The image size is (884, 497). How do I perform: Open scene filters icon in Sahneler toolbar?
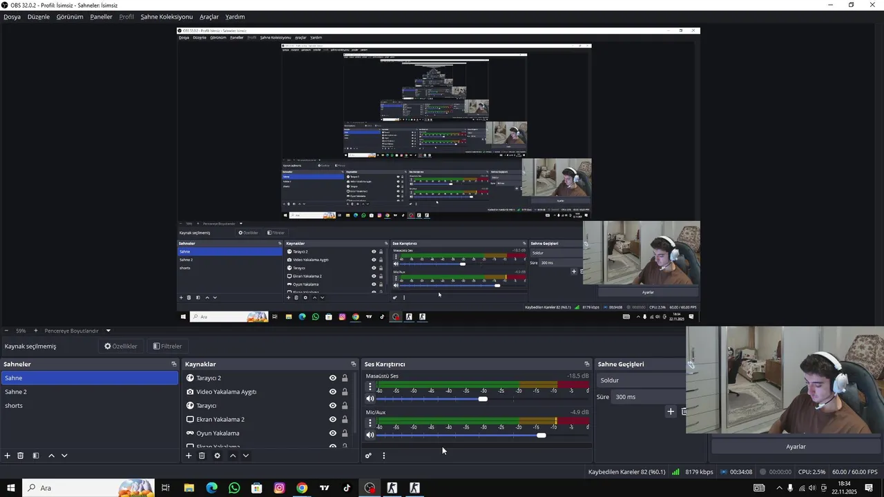click(x=36, y=456)
